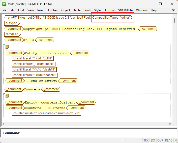Close the document with menu bar X
Screen dimensions: 178x143
[x=173, y=10]
